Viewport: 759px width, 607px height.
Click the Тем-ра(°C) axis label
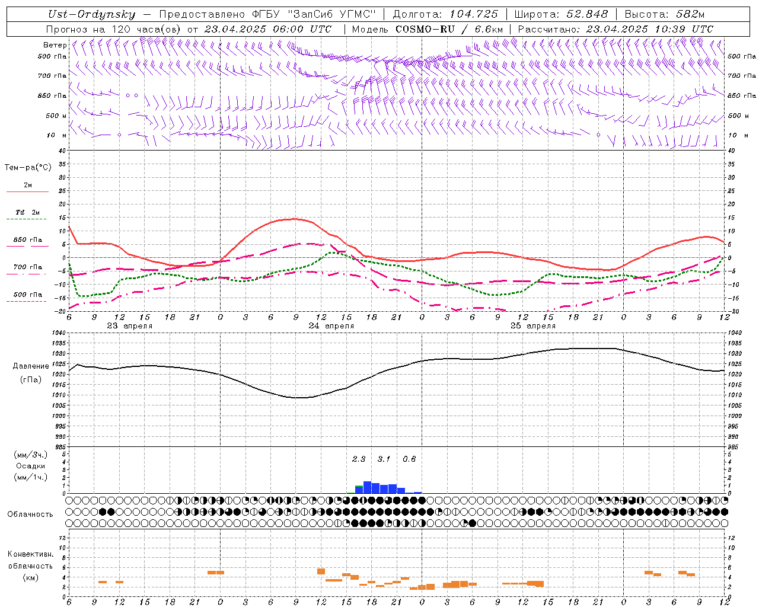28,168
